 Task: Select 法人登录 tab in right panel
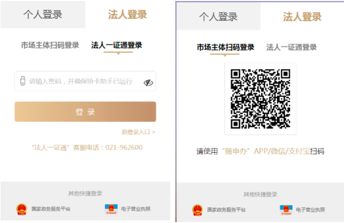click(302, 17)
